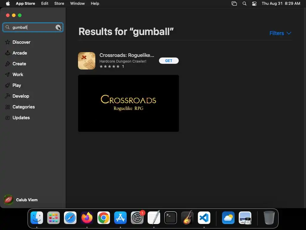This screenshot has width=306, height=230.
Task: Click the Hardcore Dungeon Crawler subtitle
Action: coord(123,61)
